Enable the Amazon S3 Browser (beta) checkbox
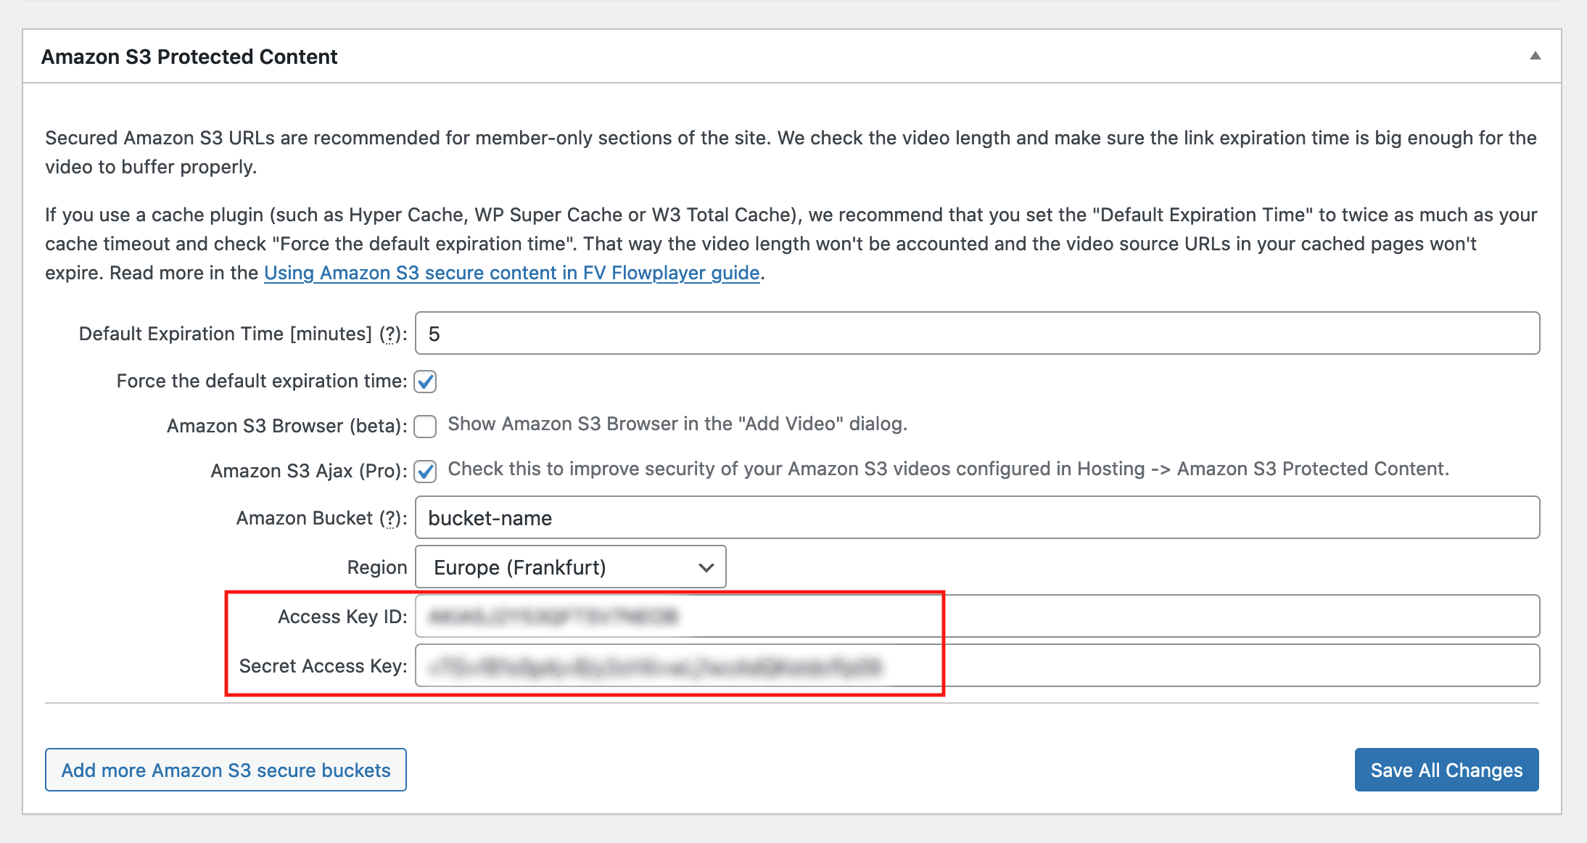This screenshot has height=843, width=1587. click(425, 426)
